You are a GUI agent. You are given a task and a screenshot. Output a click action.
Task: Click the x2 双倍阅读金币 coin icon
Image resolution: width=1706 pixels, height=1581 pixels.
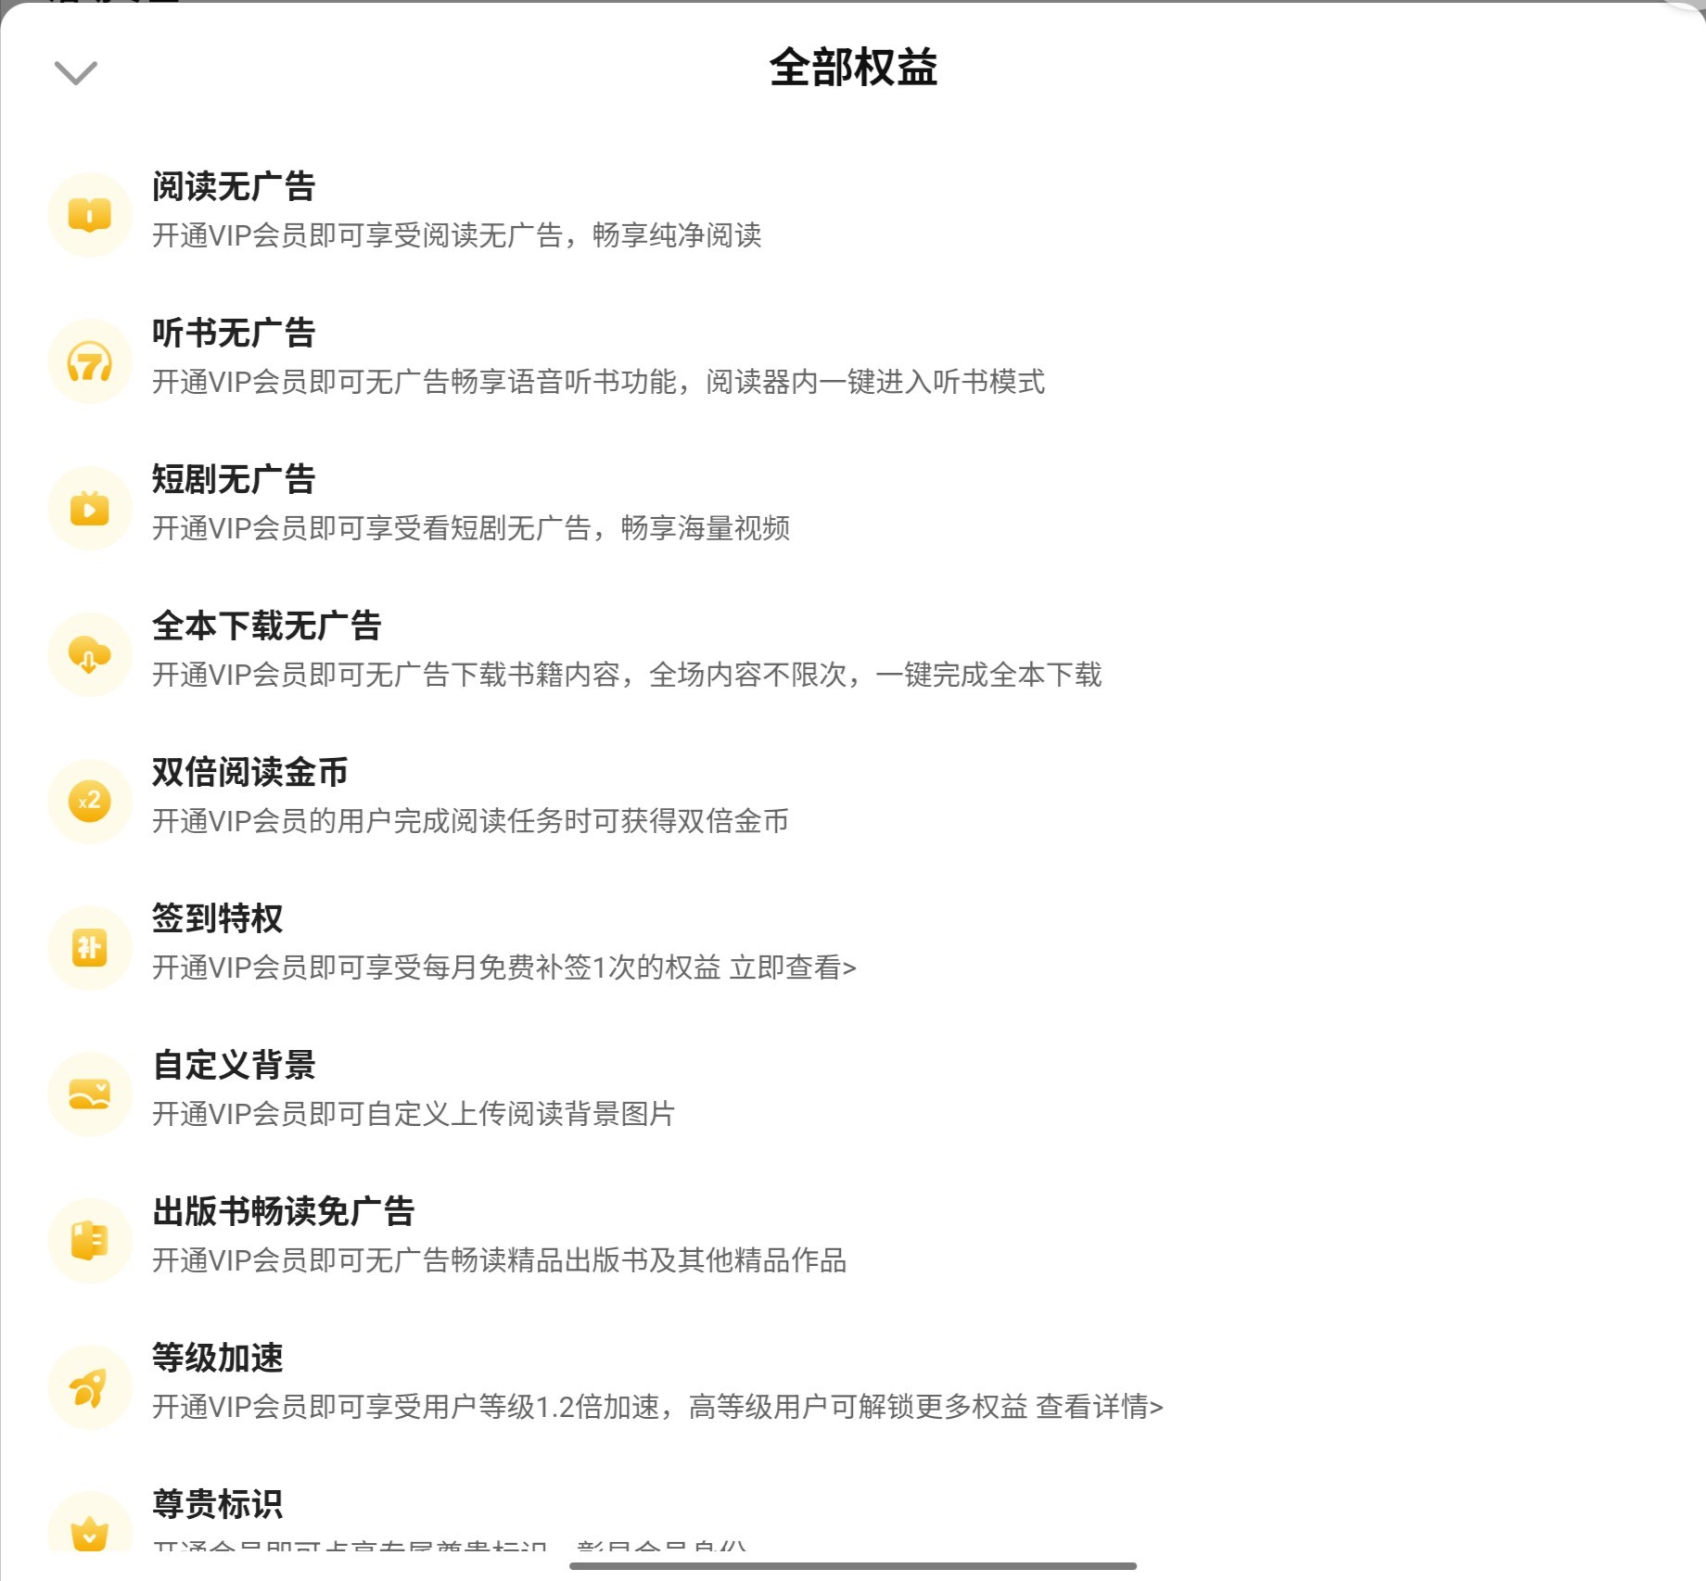[x=90, y=801]
